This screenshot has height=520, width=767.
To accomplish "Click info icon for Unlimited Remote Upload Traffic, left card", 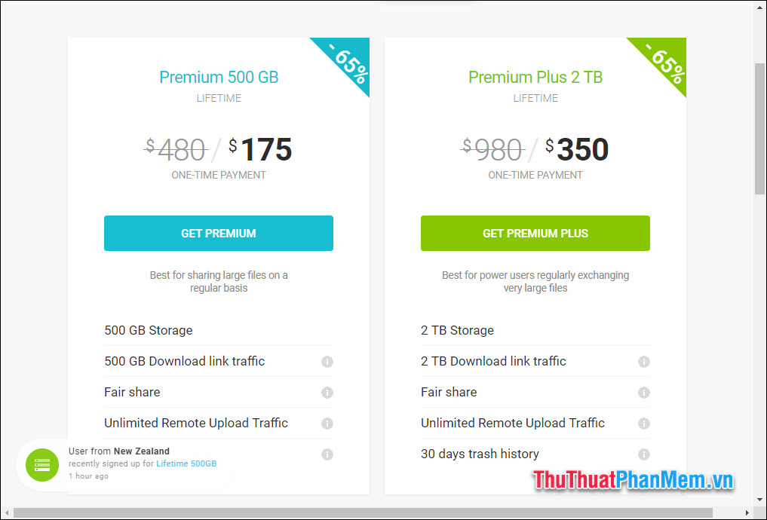I will coord(327,424).
